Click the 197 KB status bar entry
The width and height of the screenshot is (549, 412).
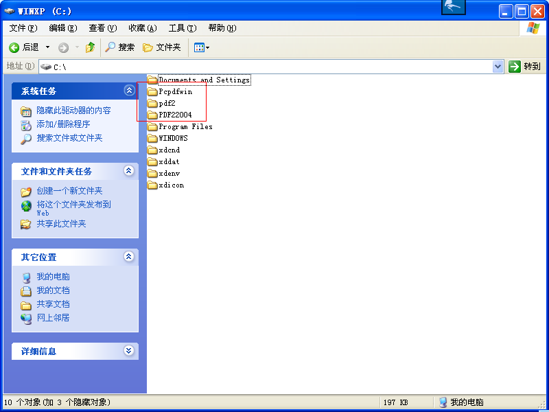coord(396,402)
